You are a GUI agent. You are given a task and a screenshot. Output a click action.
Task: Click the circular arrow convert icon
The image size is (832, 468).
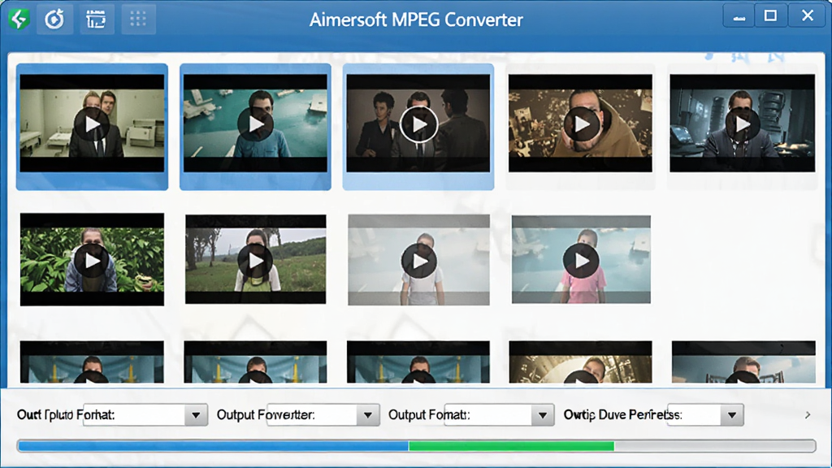coord(54,19)
